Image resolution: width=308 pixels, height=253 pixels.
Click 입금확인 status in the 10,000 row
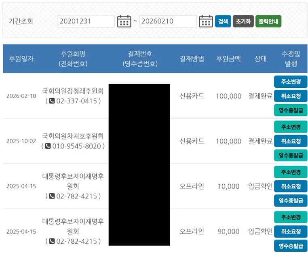(x=260, y=186)
